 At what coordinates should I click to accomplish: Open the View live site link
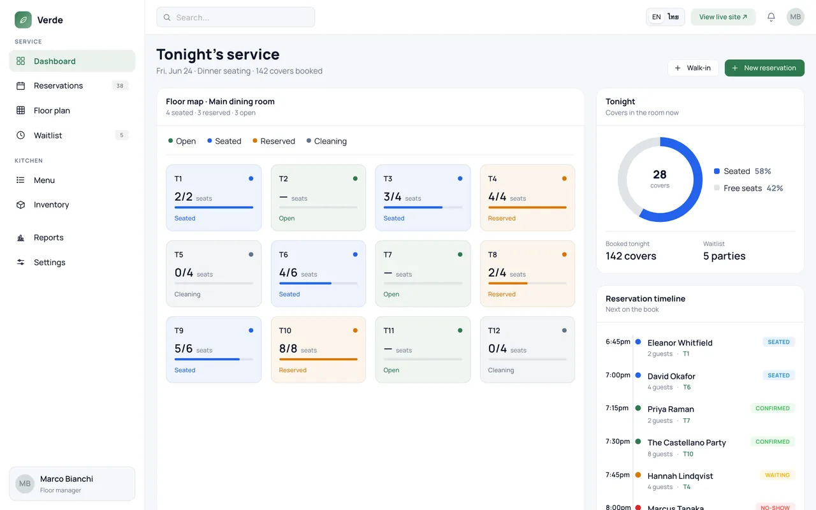tap(723, 17)
